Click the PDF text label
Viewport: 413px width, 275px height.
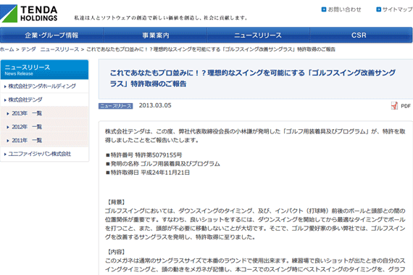click(406, 106)
